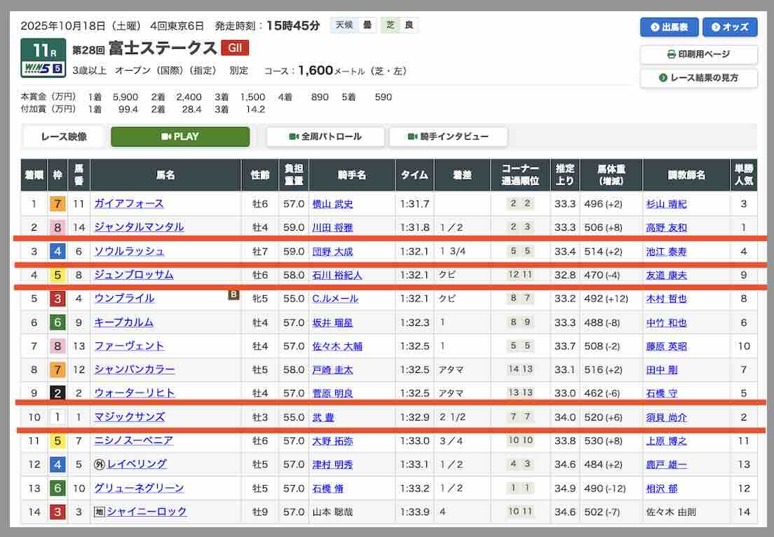Open jockey 武 豊's profile link

323,417
